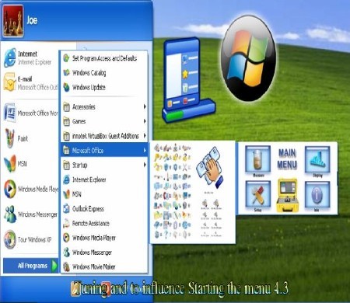Image resolution: width=350 pixels, height=303 pixels.
Task: Expand the Games submenu arrow
Action: 145,121
